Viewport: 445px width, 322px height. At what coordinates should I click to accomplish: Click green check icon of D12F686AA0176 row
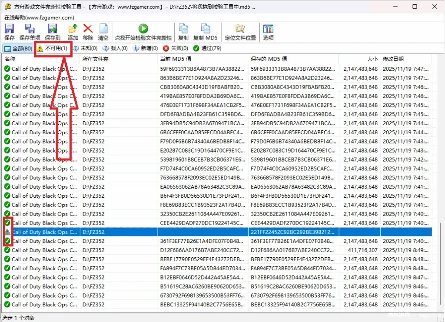[x=7, y=250]
